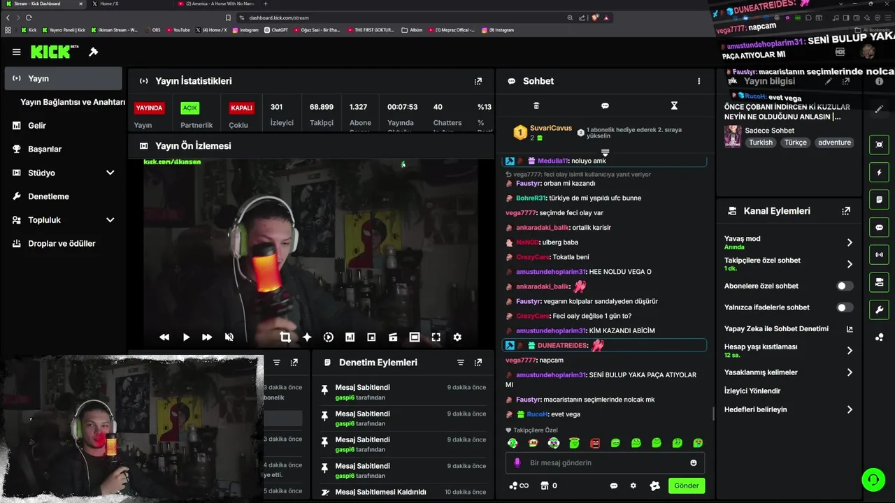Open Yayın Bağlantısı ve Anahtarı page

tap(73, 102)
